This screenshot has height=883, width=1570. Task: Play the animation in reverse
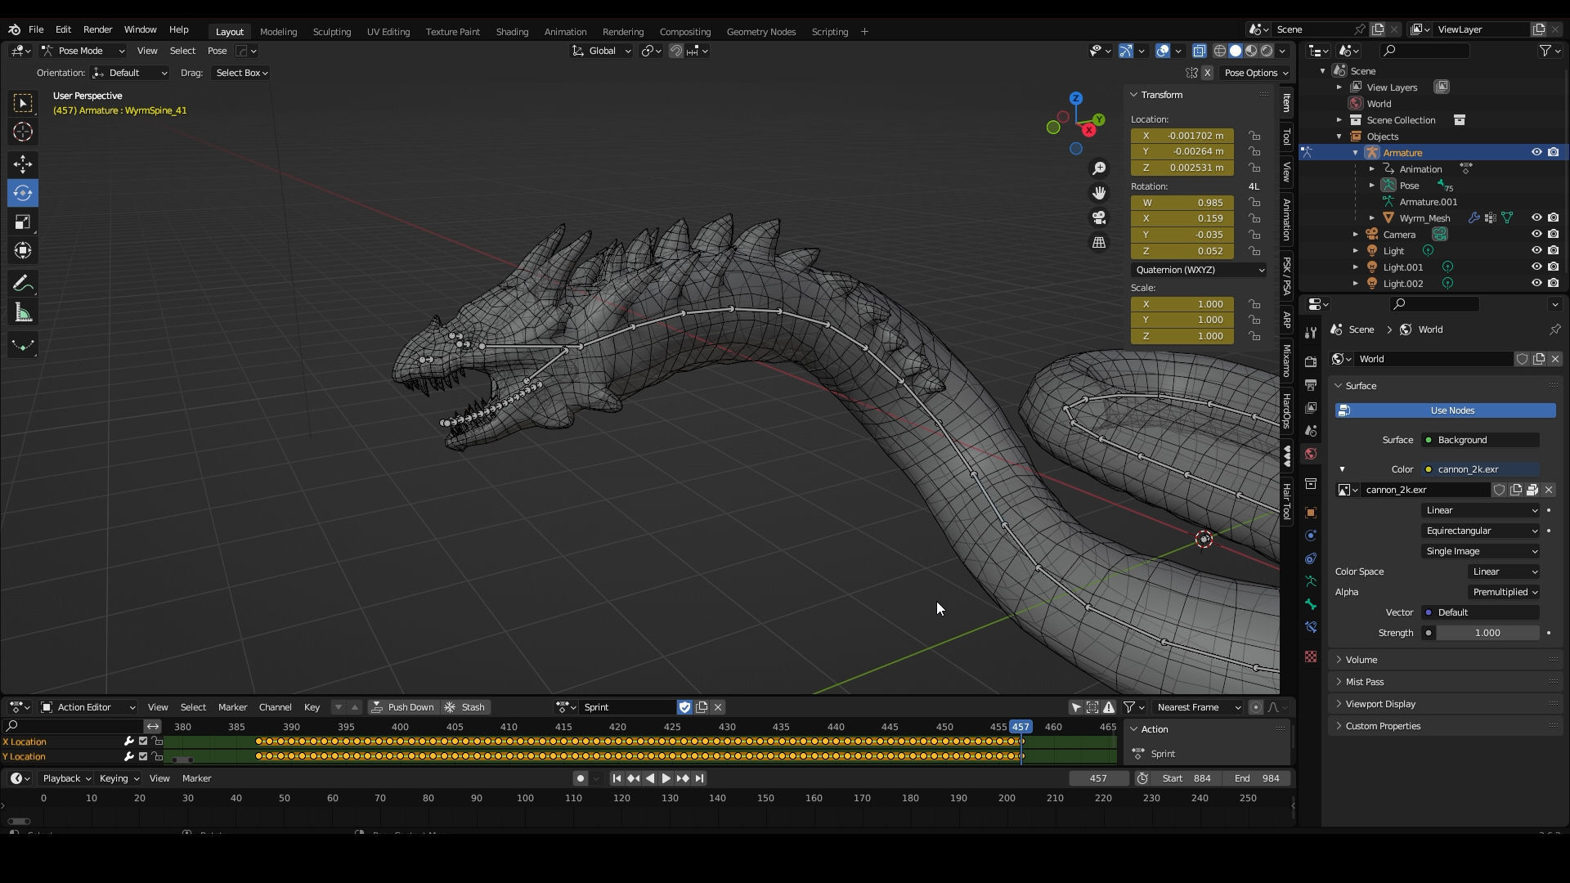point(650,778)
